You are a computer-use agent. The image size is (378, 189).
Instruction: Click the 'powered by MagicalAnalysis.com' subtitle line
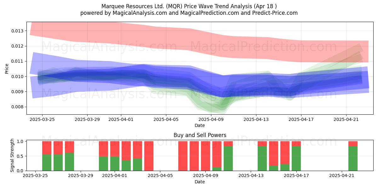click(x=189, y=13)
